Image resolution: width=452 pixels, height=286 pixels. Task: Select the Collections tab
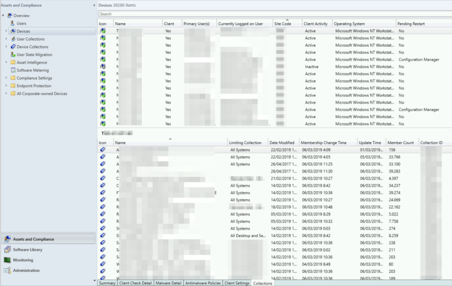click(262, 283)
